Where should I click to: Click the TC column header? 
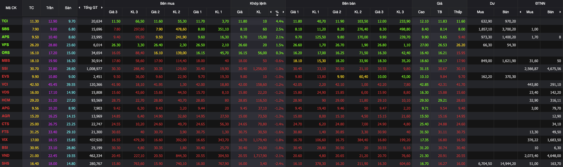[x=31, y=8]
